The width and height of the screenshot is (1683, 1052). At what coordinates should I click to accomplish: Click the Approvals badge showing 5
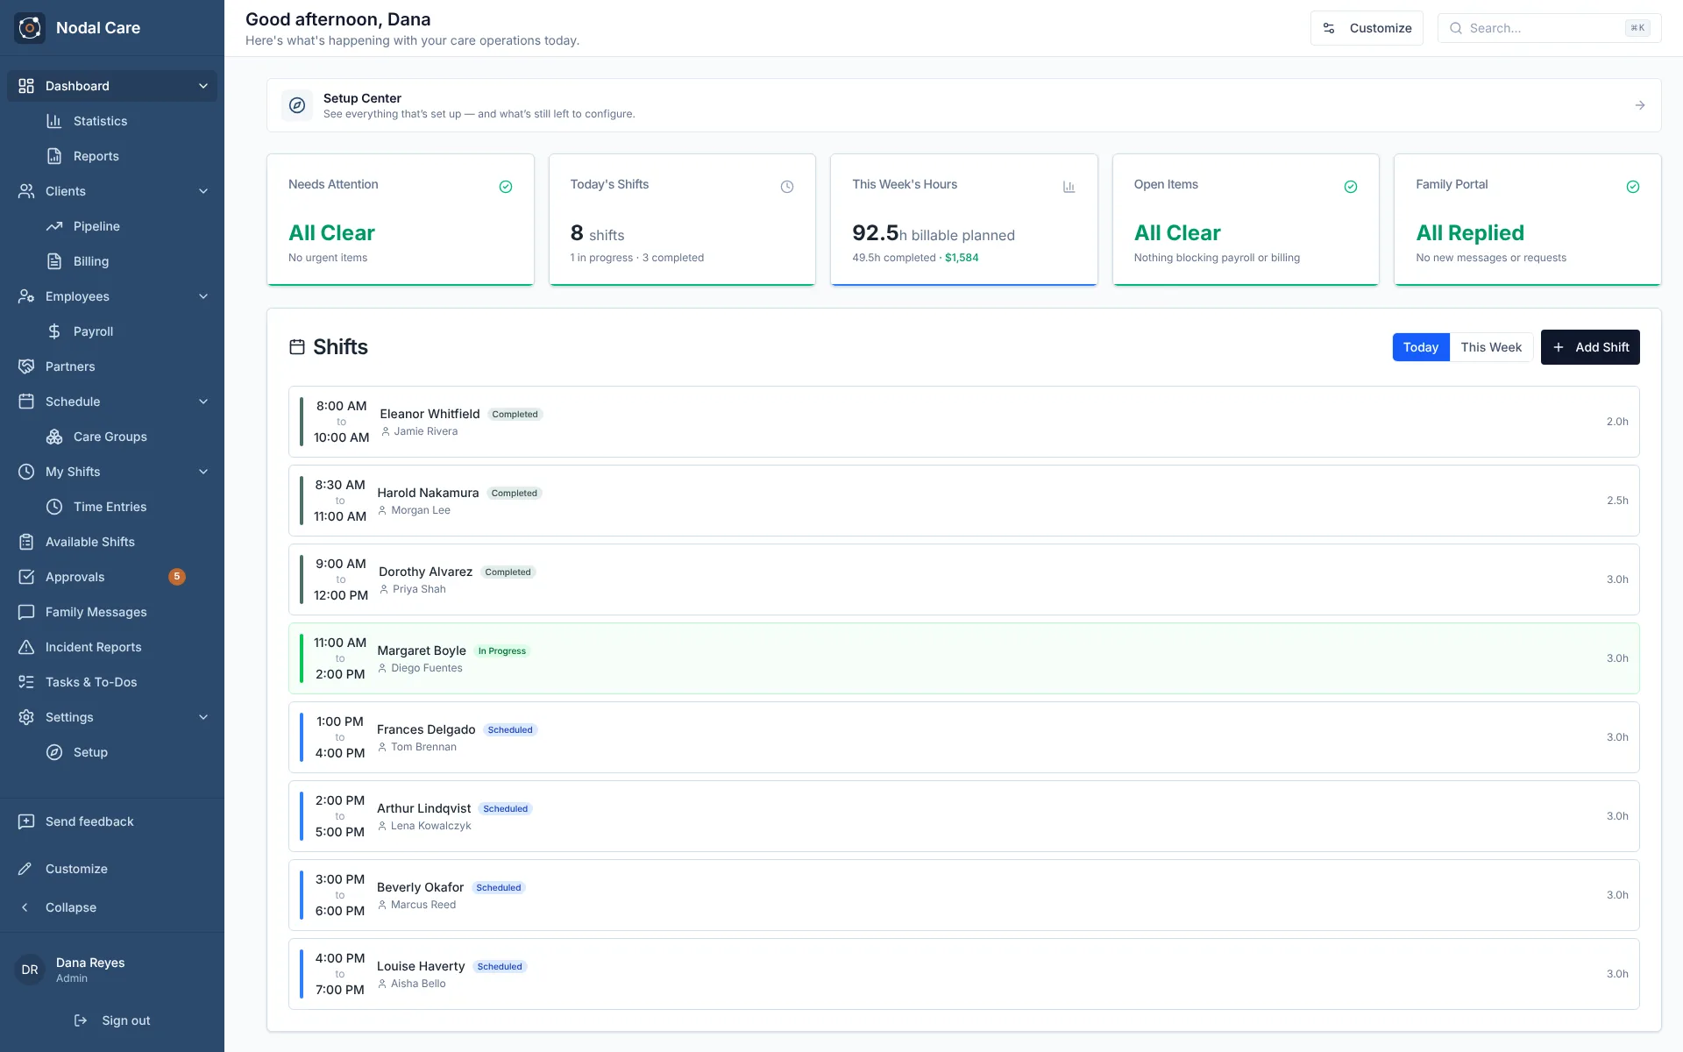tap(177, 577)
